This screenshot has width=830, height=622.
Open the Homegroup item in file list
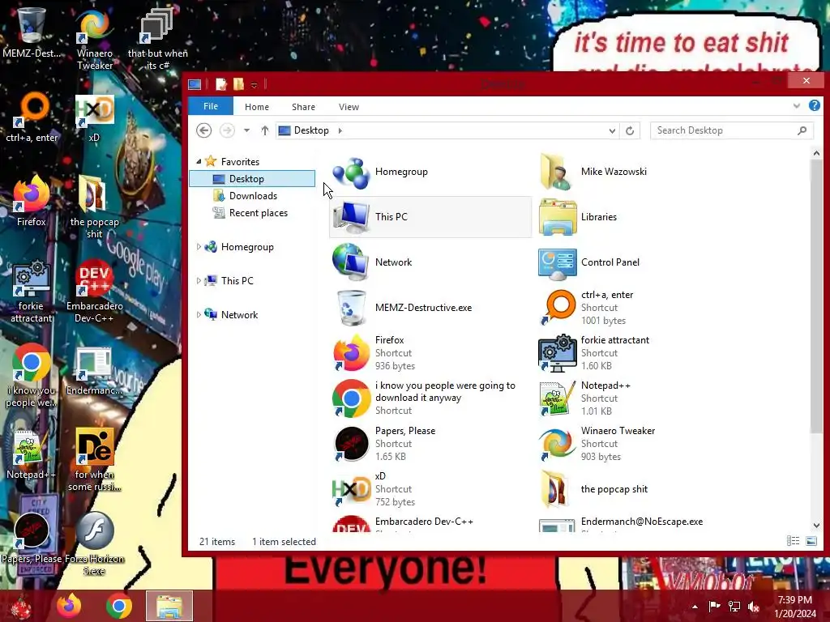(430, 172)
